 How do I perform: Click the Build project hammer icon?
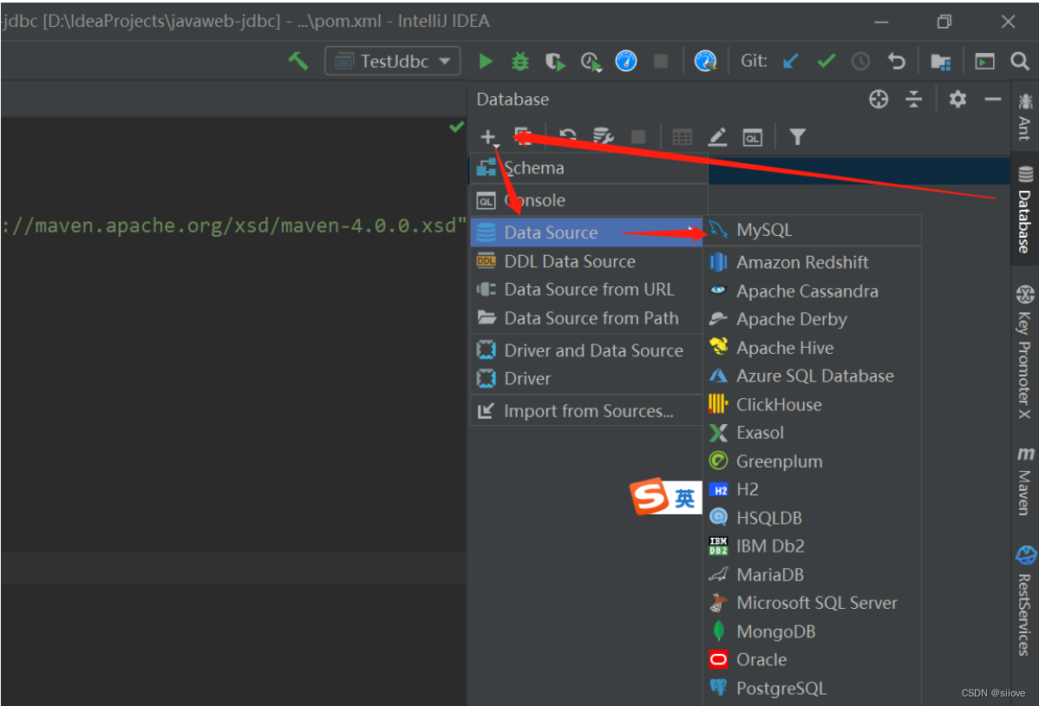tap(298, 61)
